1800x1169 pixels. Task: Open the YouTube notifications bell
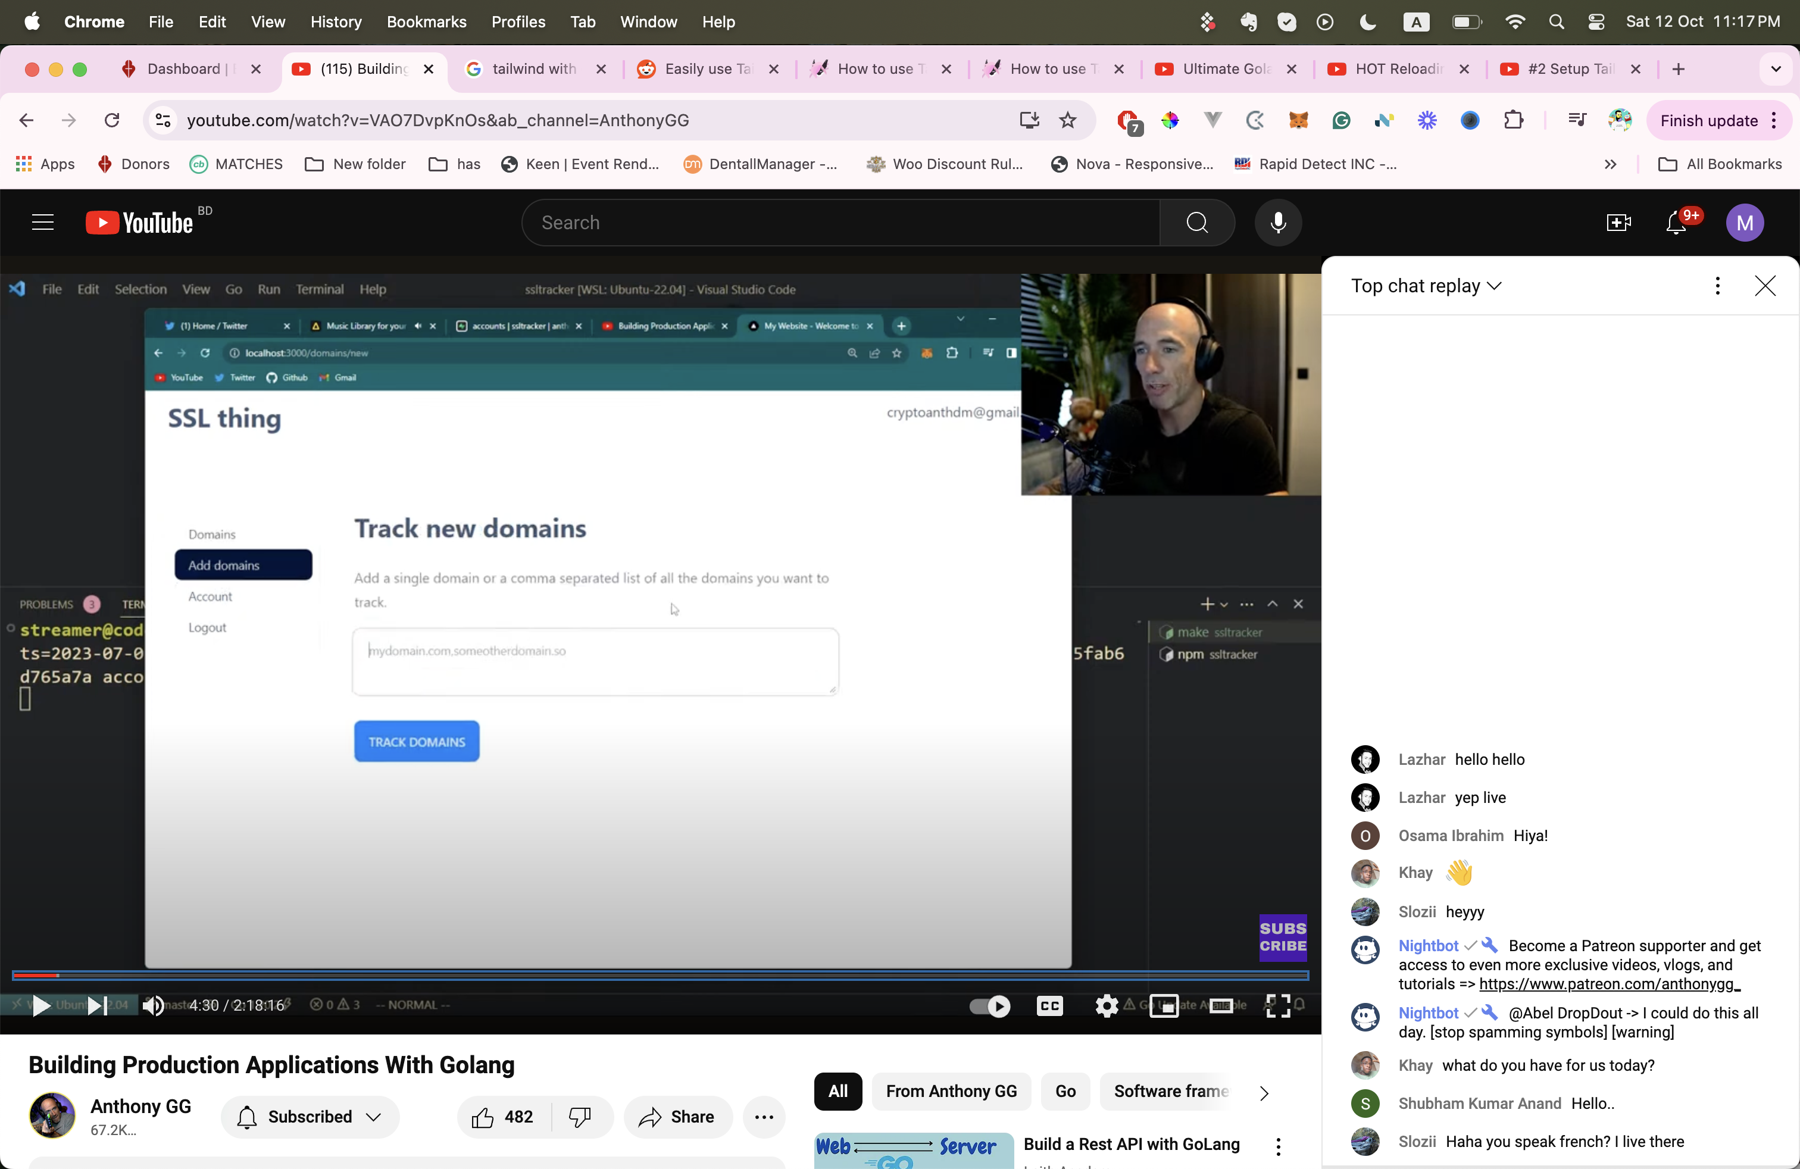1676,222
